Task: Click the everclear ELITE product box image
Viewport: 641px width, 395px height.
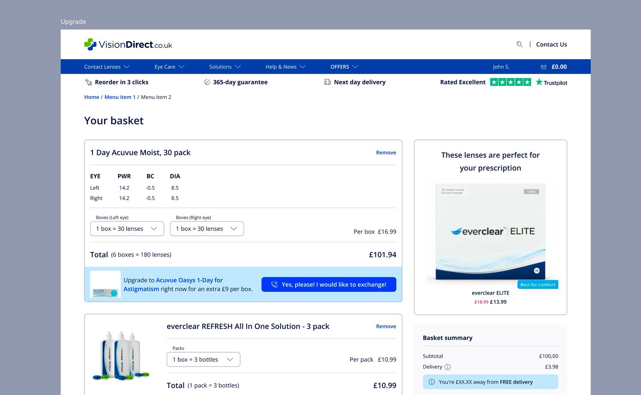Action: pos(490,231)
